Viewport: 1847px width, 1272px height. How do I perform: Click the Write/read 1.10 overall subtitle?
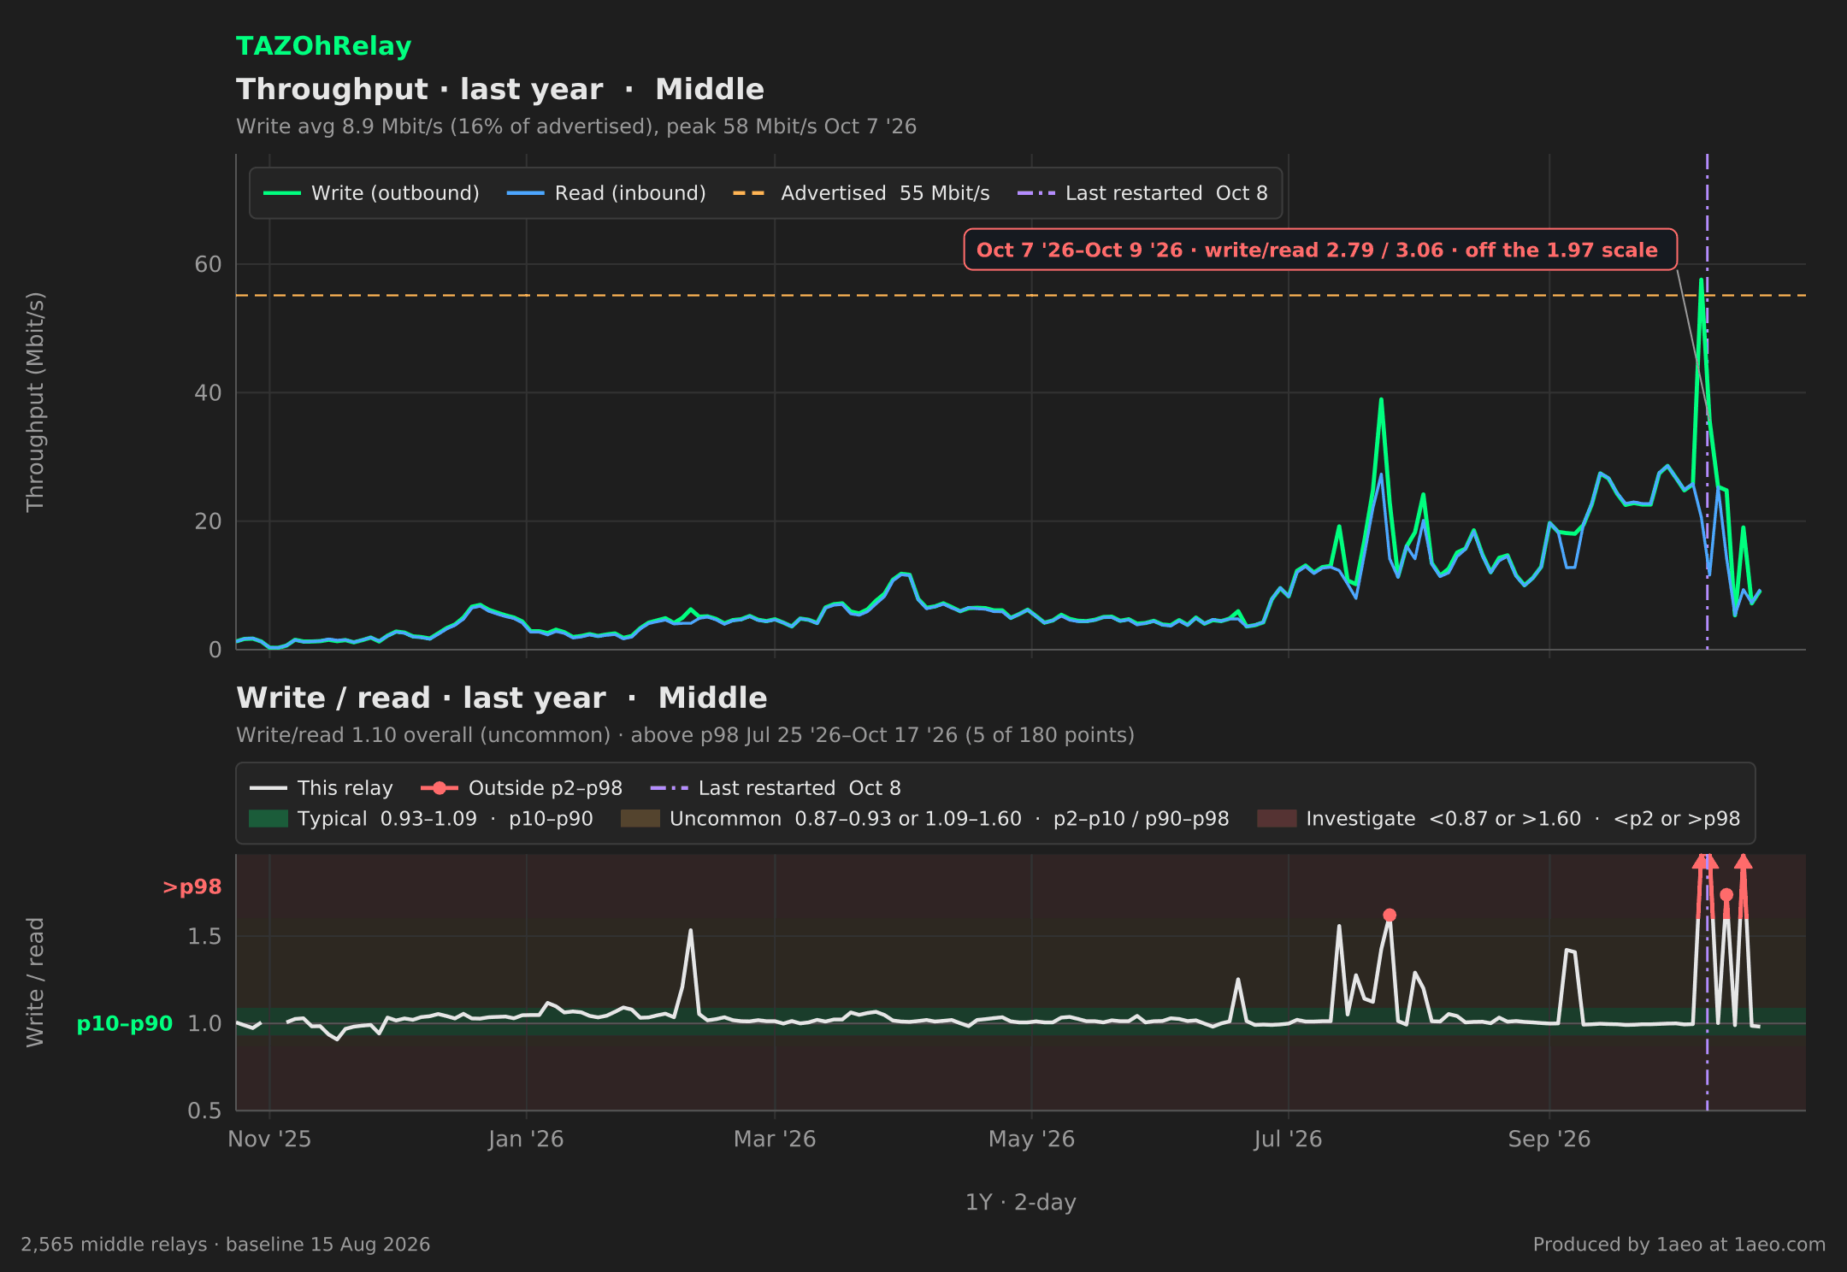[x=685, y=735]
